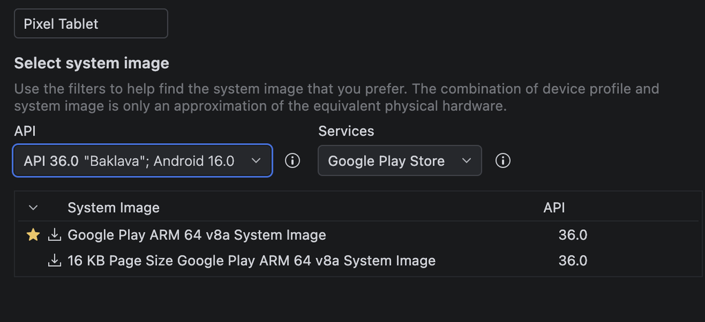The width and height of the screenshot is (705, 322).
Task: Click the 36.0 API value in the first row
Action: point(573,235)
